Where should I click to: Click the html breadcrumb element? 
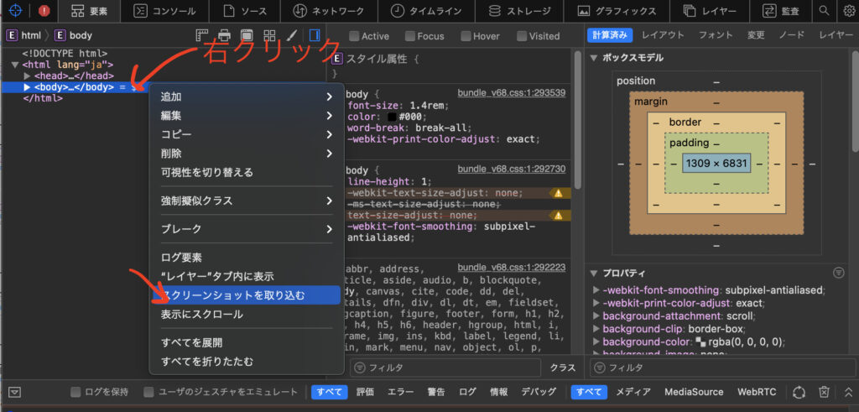[23, 35]
